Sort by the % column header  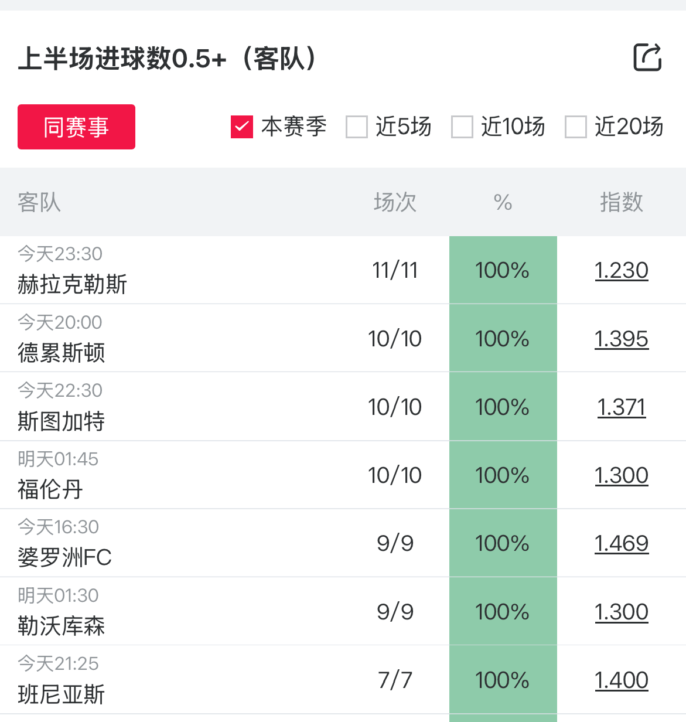coord(503,202)
